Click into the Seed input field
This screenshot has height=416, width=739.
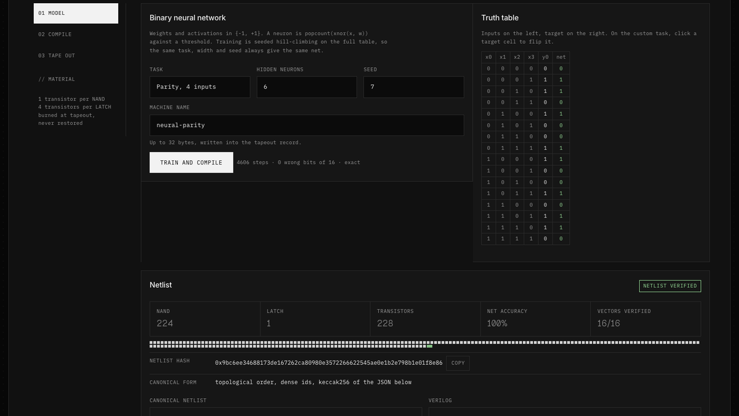(x=414, y=87)
